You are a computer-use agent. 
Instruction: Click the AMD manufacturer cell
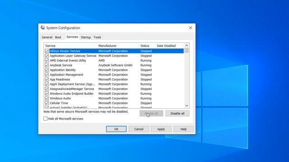(102, 60)
